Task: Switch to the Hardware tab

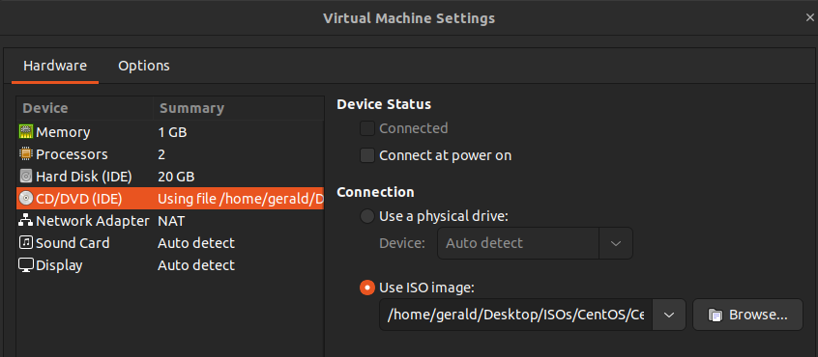Action: click(55, 66)
